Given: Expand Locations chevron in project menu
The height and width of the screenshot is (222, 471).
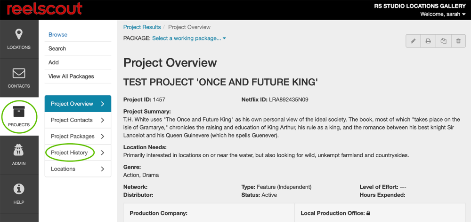Looking at the screenshot, I should pyautogui.click(x=102, y=169).
